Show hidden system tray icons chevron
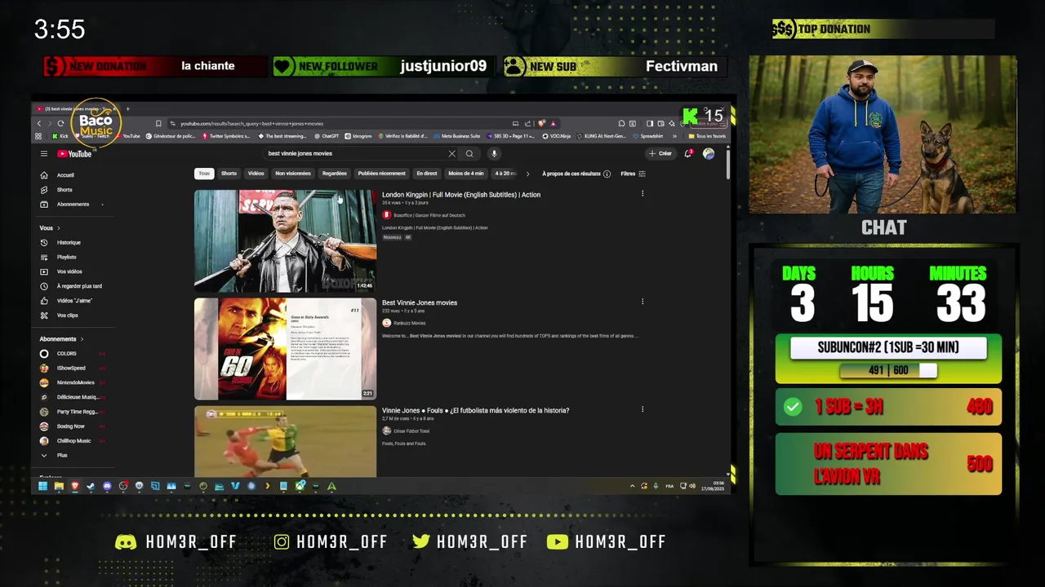The height and width of the screenshot is (587, 1045). point(632,486)
